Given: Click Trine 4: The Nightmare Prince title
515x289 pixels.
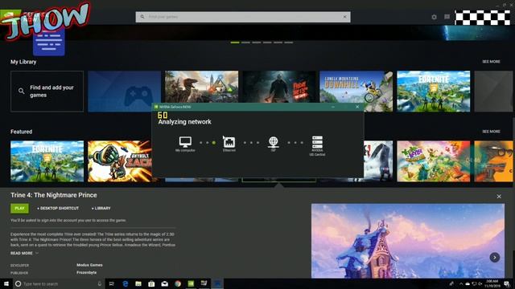Looking at the screenshot, I should click(x=54, y=195).
